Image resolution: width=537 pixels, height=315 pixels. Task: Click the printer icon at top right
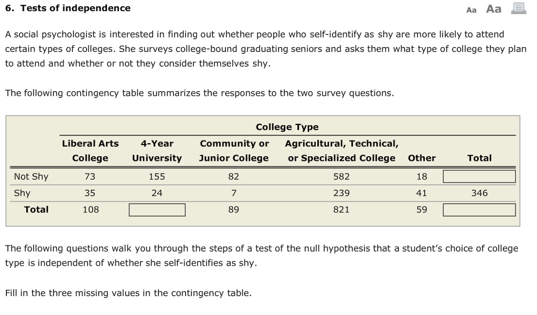518,8
